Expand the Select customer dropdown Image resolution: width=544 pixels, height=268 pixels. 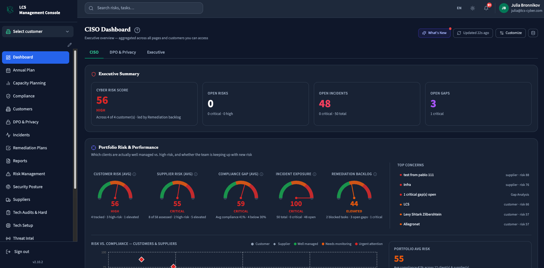38,31
